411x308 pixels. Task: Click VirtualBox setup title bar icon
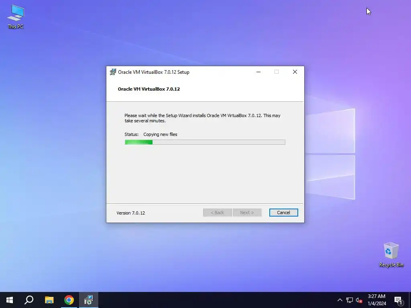click(113, 72)
